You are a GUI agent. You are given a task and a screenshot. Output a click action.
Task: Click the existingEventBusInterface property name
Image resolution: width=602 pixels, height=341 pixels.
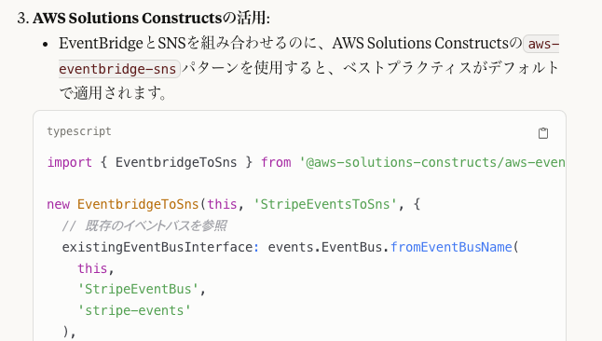pyautogui.click(x=157, y=247)
